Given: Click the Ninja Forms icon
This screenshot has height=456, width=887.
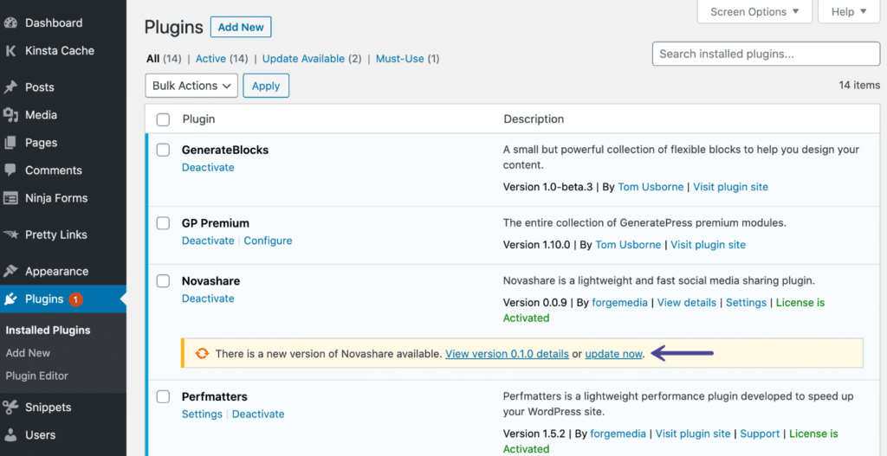Looking at the screenshot, I should click(10, 198).
